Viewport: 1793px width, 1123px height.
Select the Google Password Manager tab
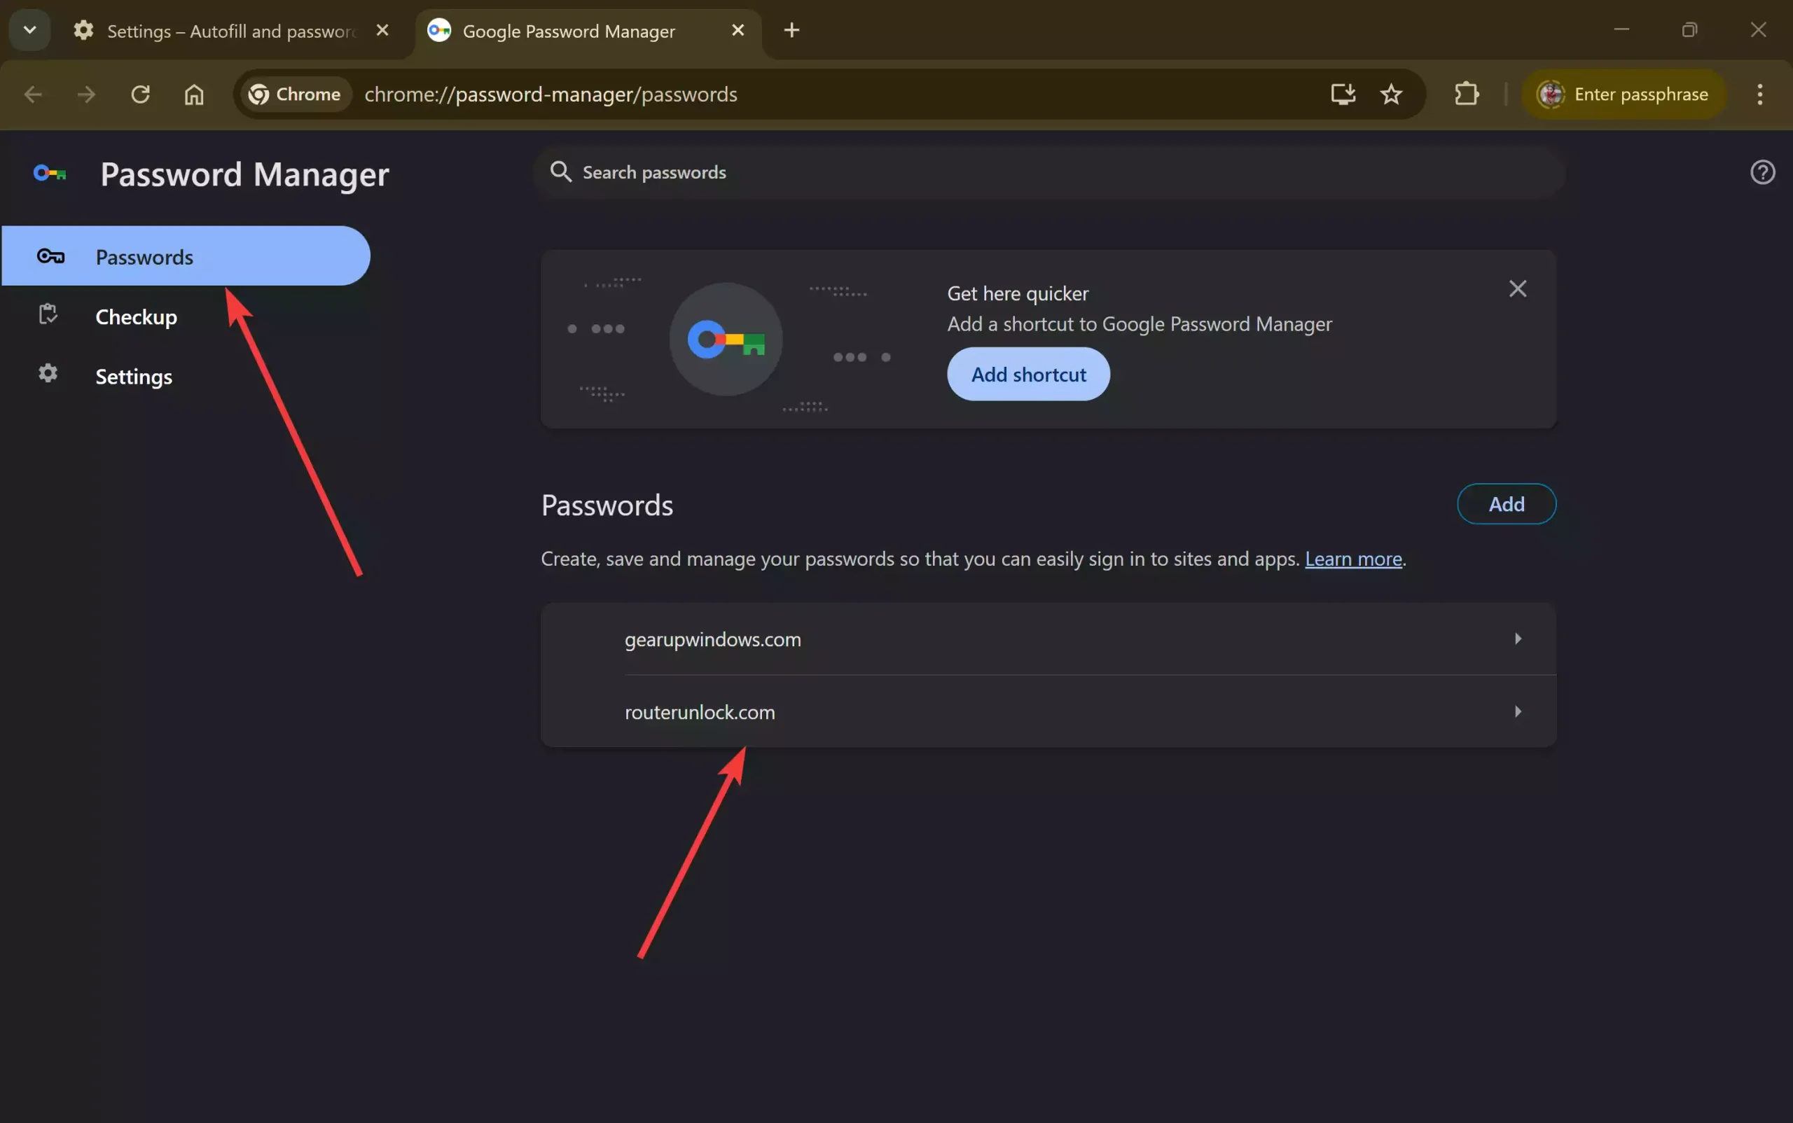pos(569,30)
